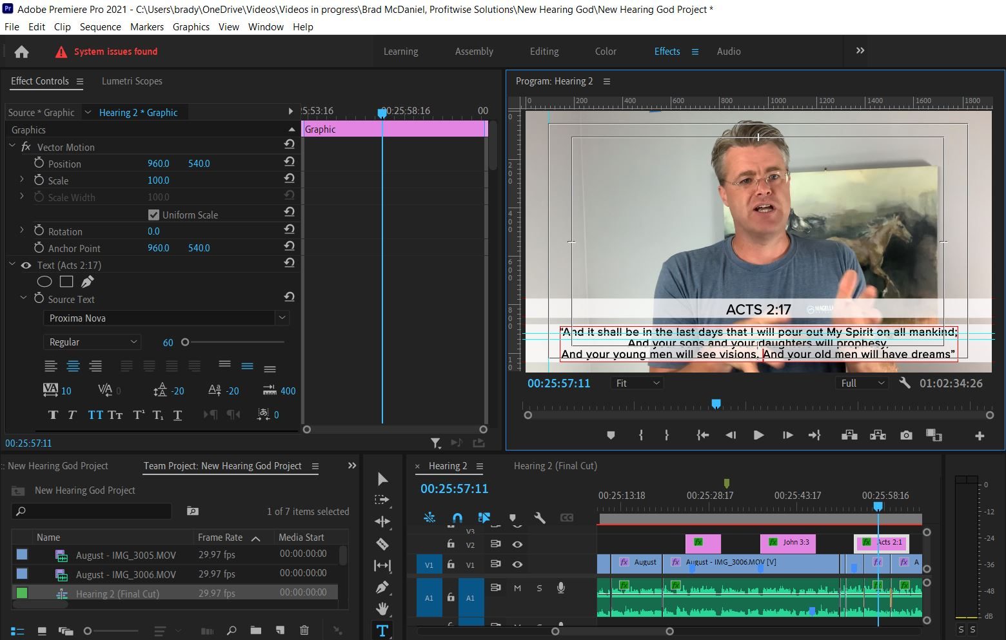Toggle V2 track output eye
The image size is (1006, 640).
pos(517,544)
